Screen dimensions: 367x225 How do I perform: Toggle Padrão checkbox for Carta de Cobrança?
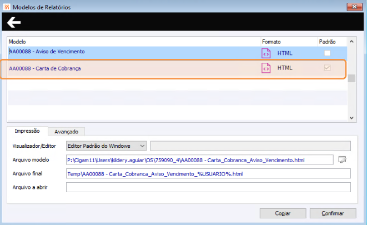tap(327, 68)
